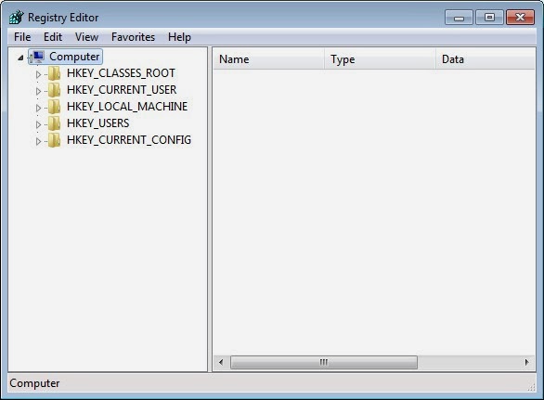Select HKEY_USERS text label
Screen dimensions: 544x400
click(x=97, y=123)
